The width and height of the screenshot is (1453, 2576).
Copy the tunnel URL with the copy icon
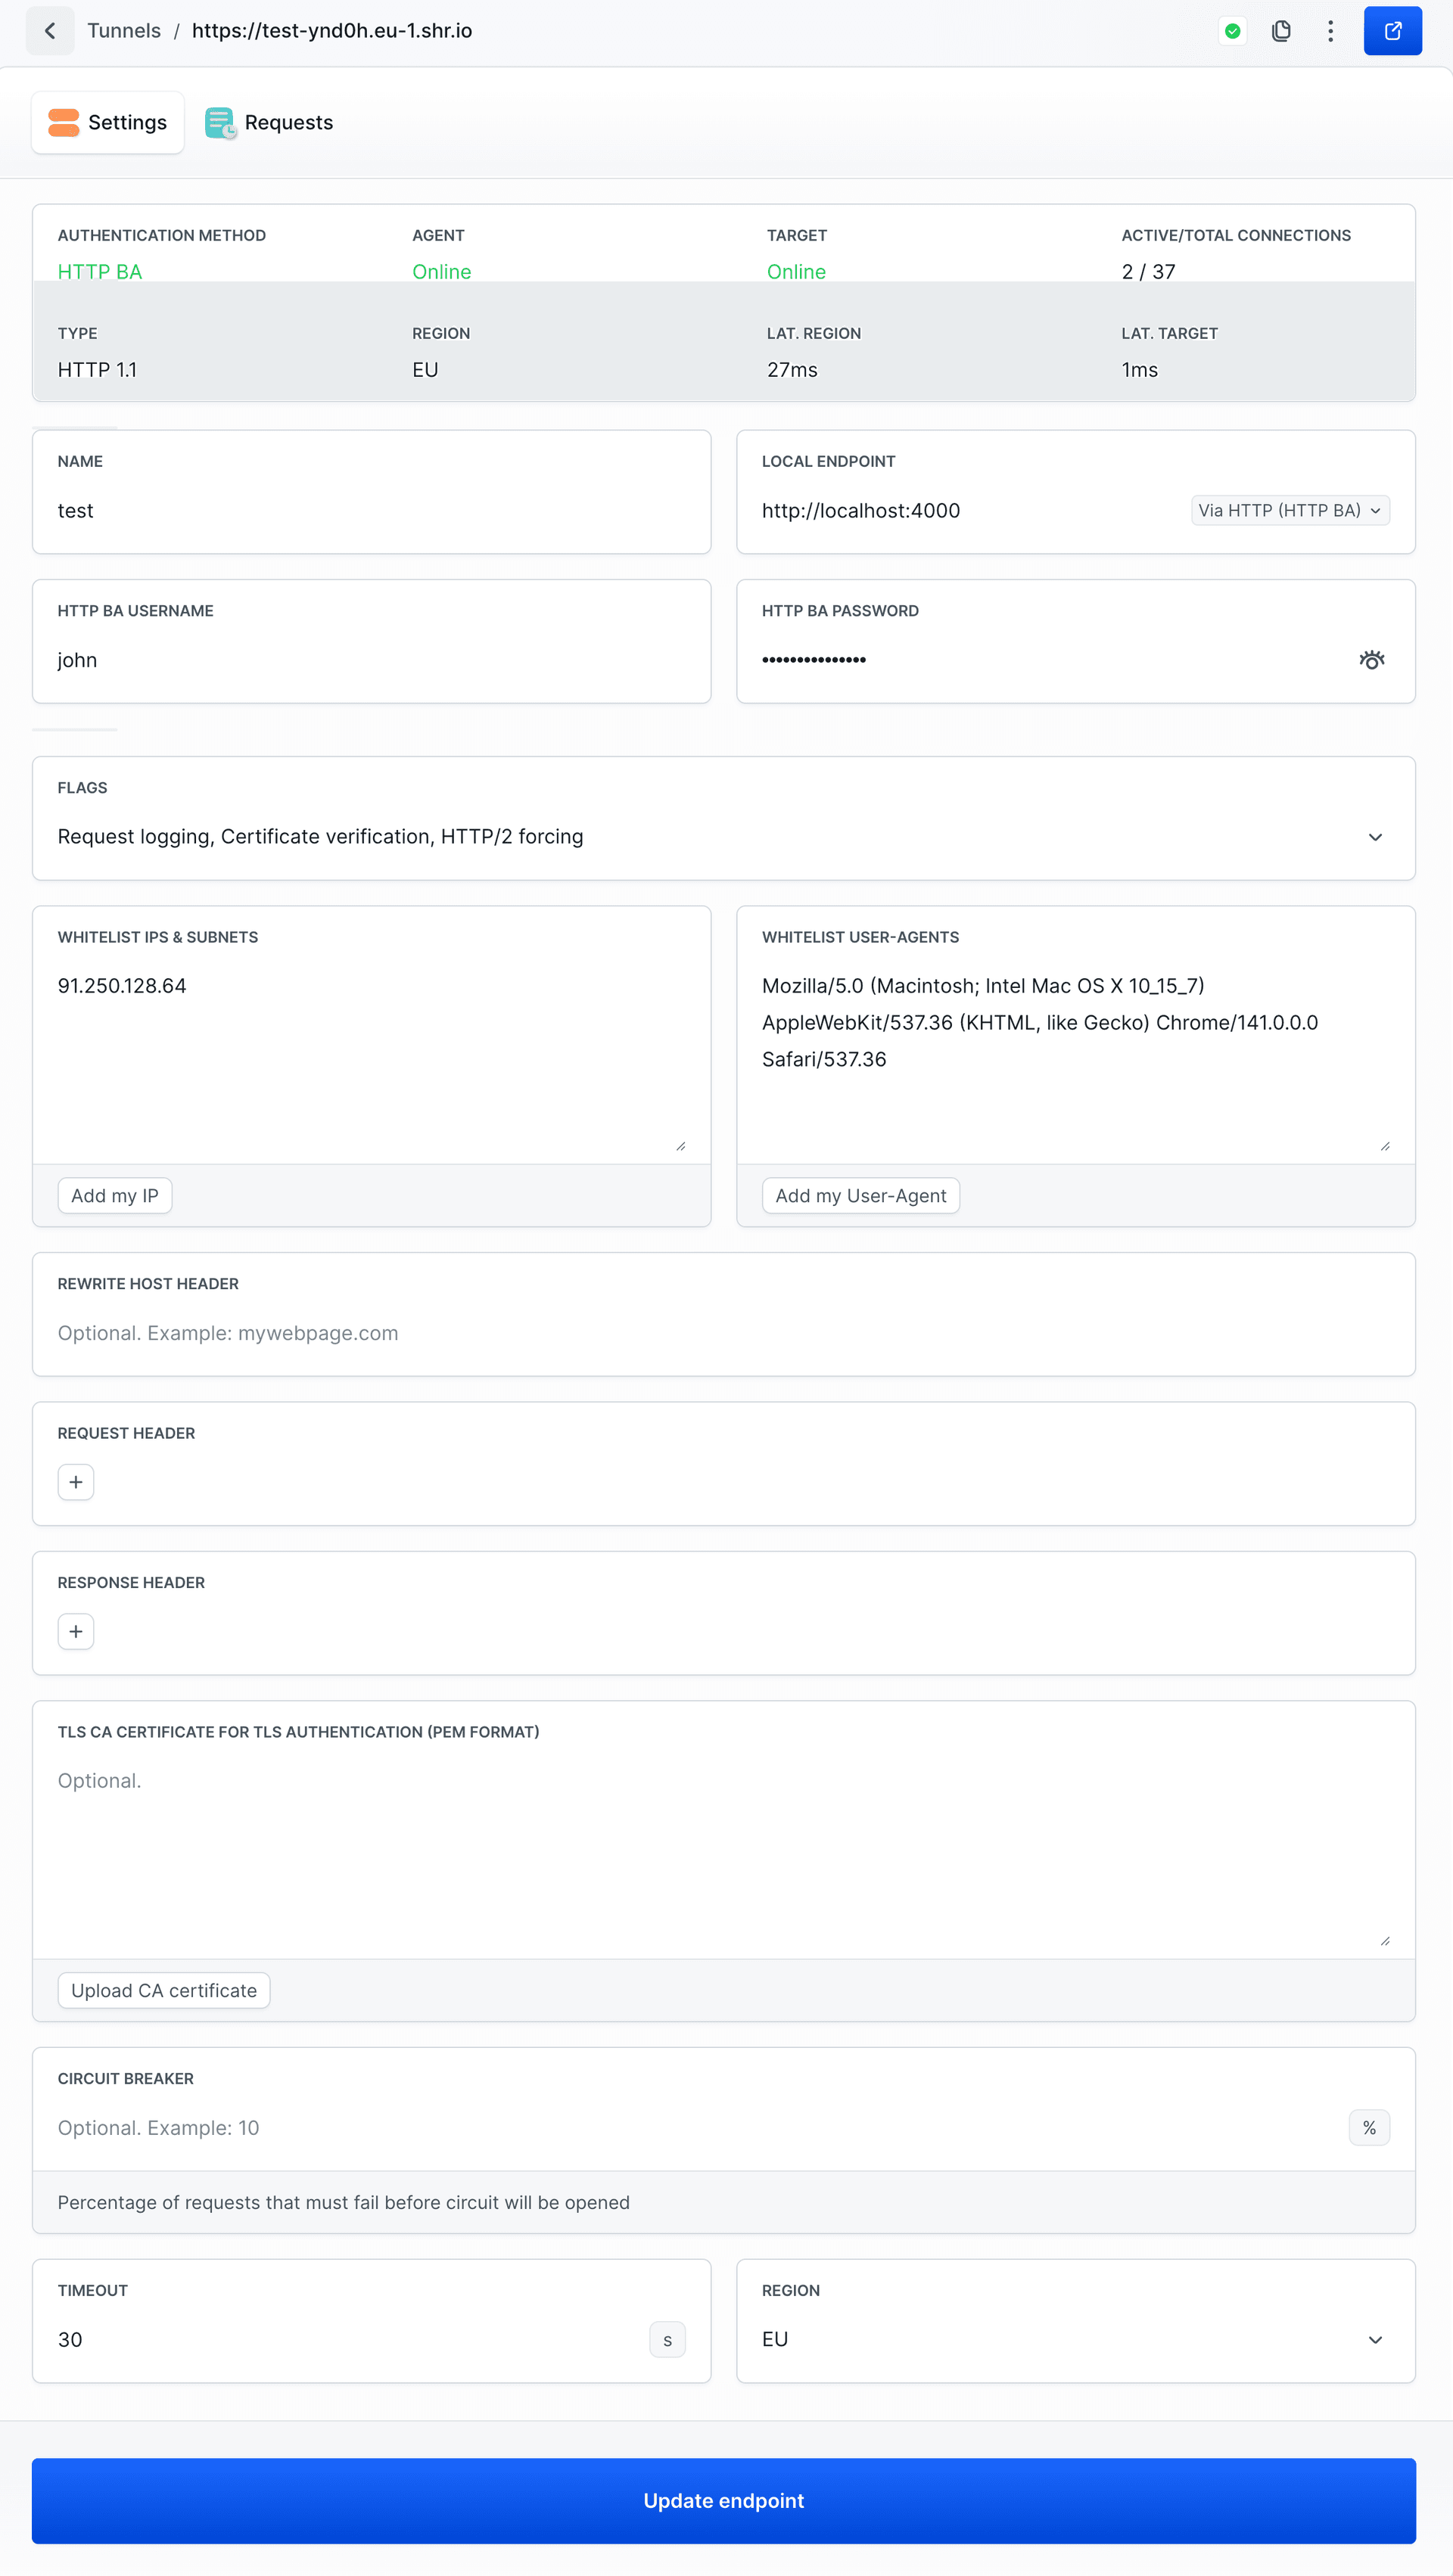pos(1281,31)
